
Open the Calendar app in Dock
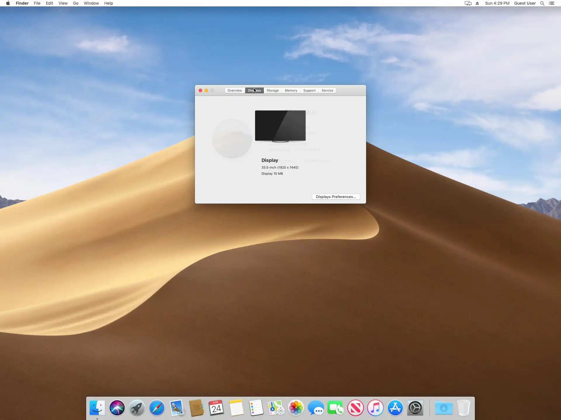pyautogui.click(x=216, y=408)
